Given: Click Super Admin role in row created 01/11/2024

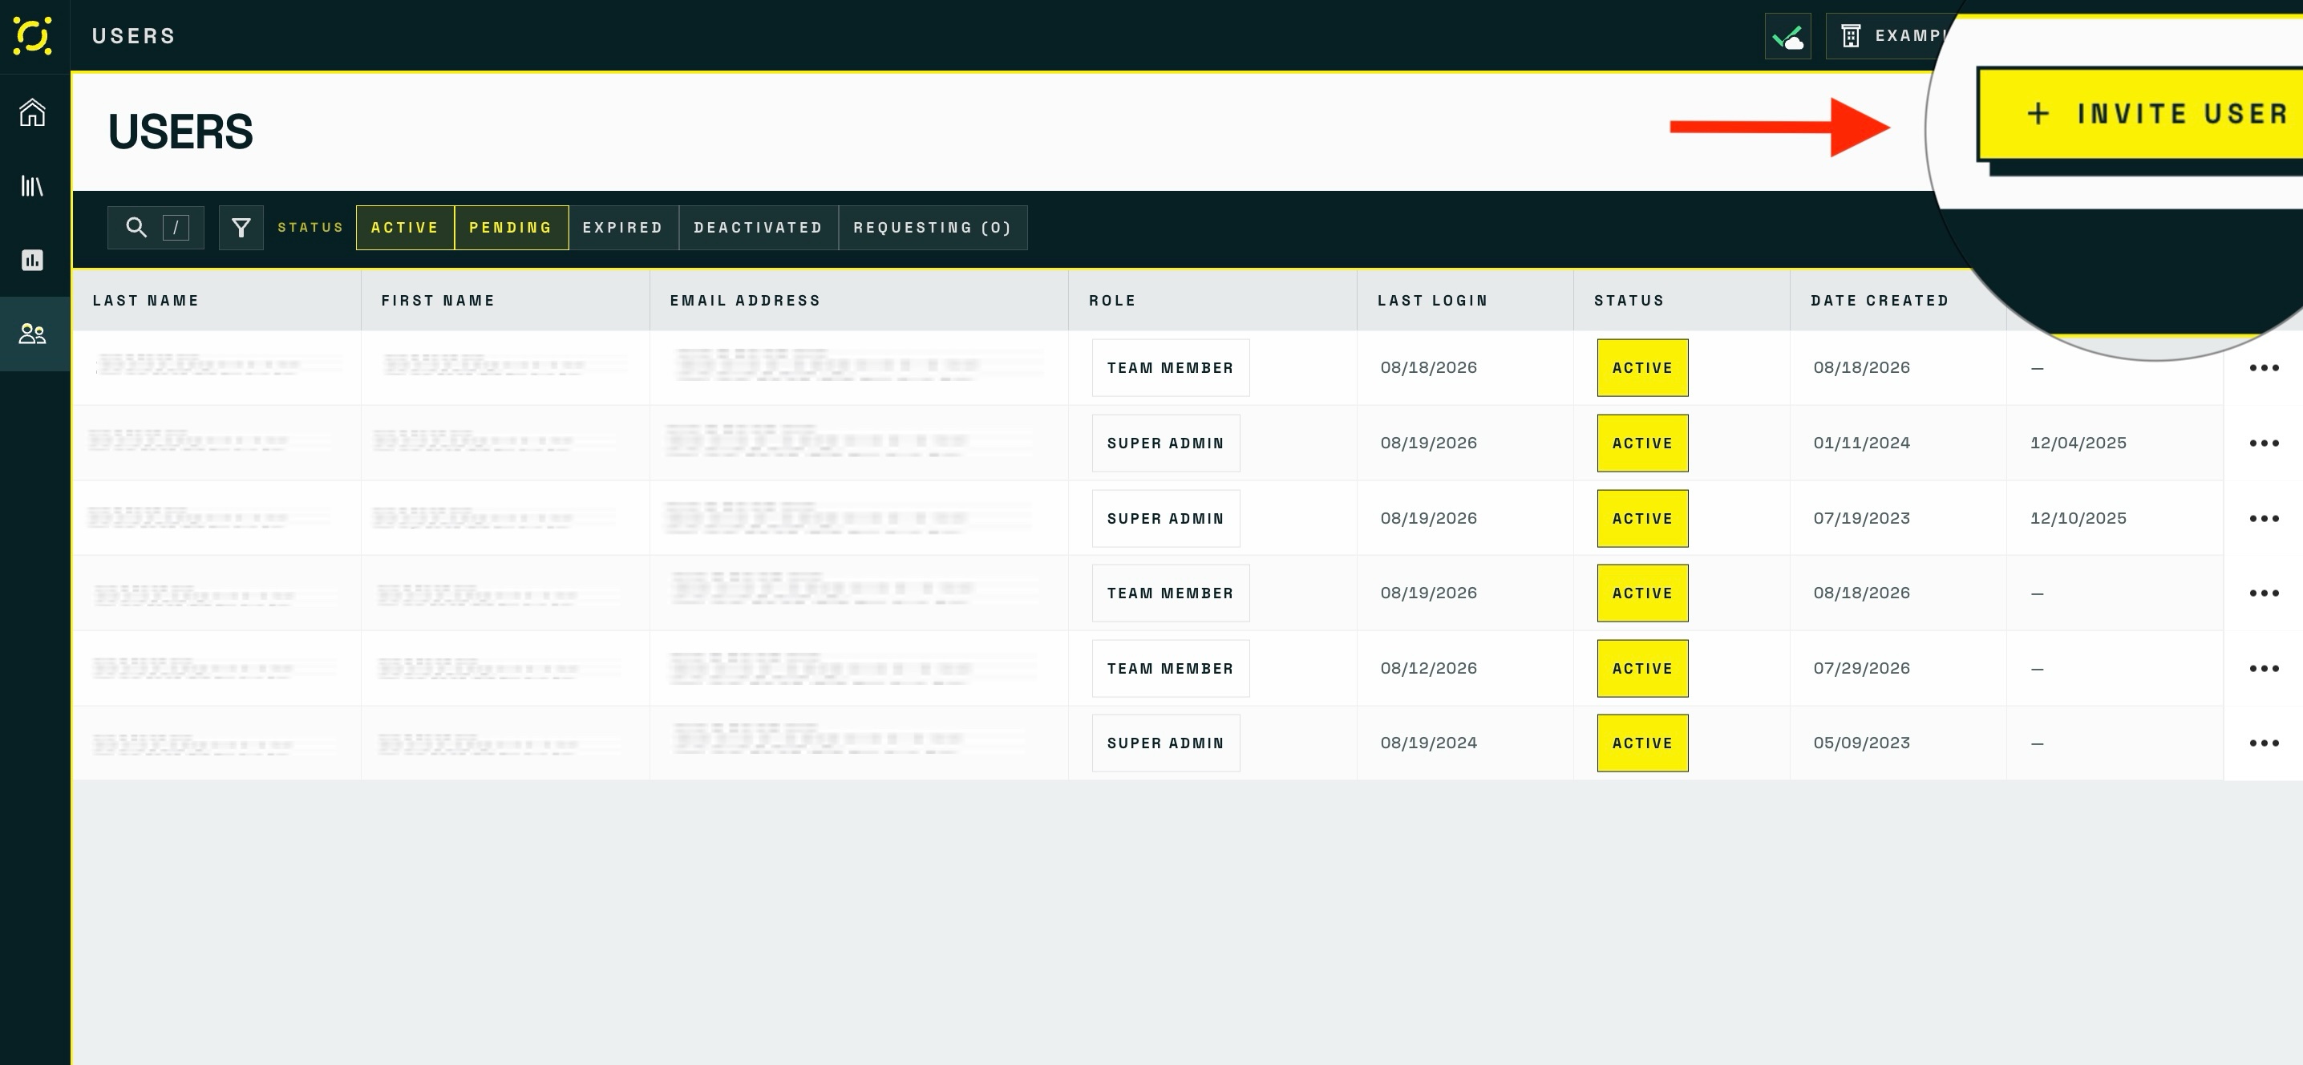Looking at the screenshot, I should (1166, 443).
